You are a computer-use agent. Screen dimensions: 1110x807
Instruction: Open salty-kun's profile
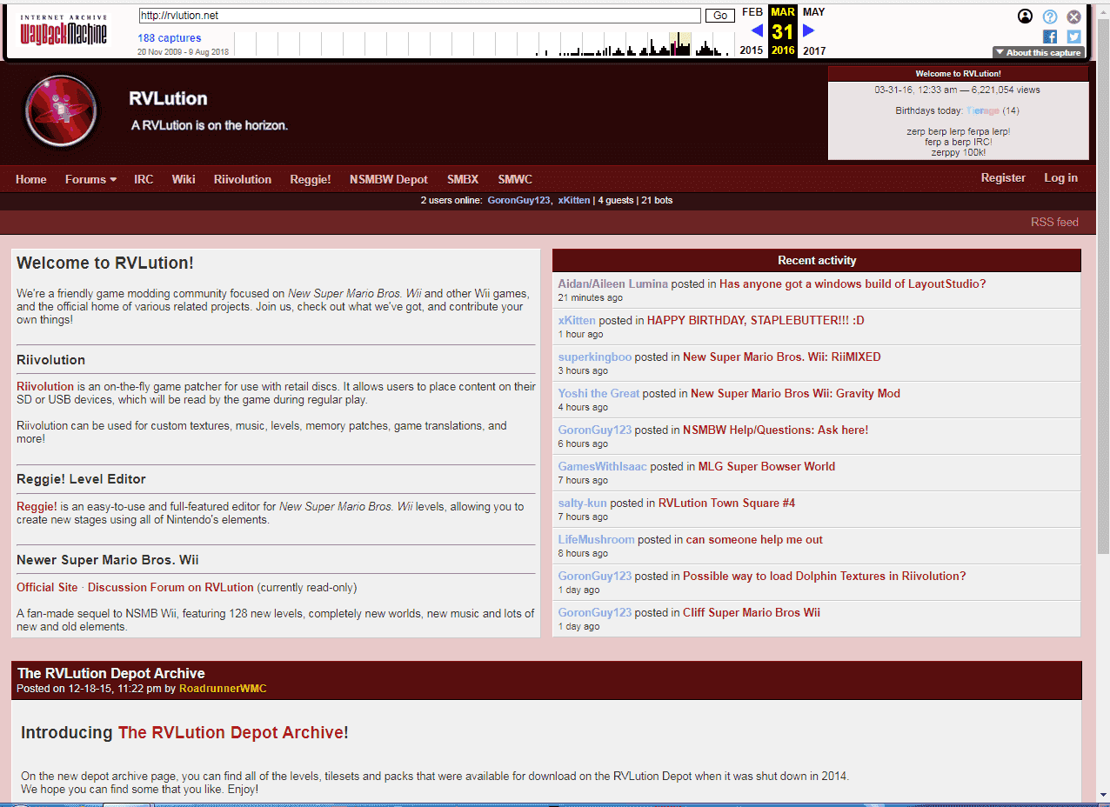pos(583,503)
